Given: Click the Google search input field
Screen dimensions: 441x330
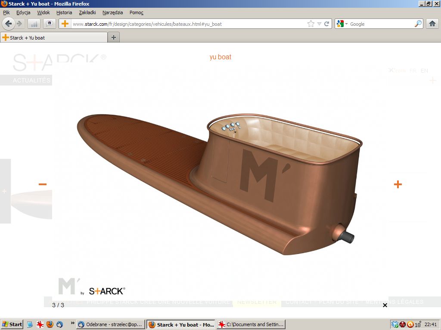Looking at the screenshot, I should [x=381, y=24].
